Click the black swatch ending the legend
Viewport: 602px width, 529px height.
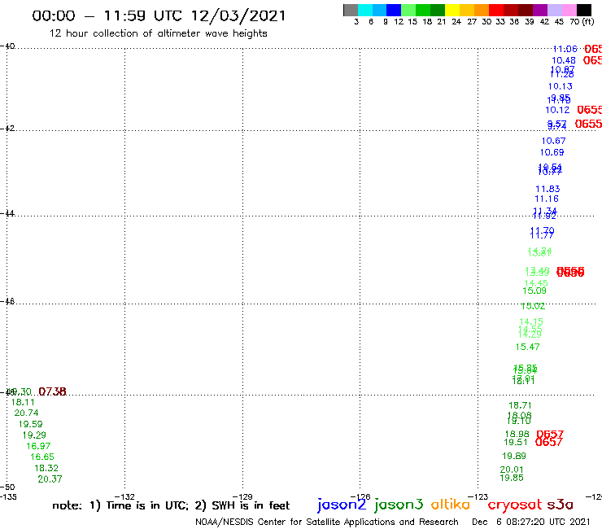click(x=583, y=10)
